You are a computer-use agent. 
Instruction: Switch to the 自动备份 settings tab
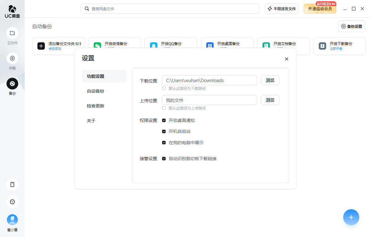click(x=96, y=91)
